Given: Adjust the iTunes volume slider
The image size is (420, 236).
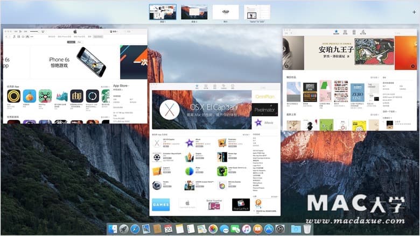Looking at the screenshot, I should (x=34, y=32).
